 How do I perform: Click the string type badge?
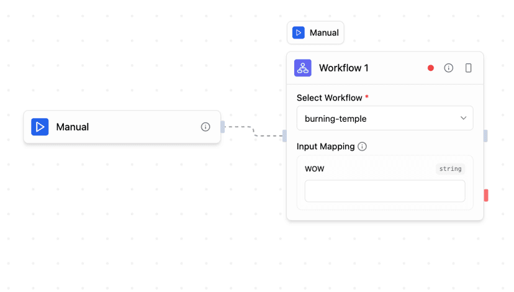450,169
